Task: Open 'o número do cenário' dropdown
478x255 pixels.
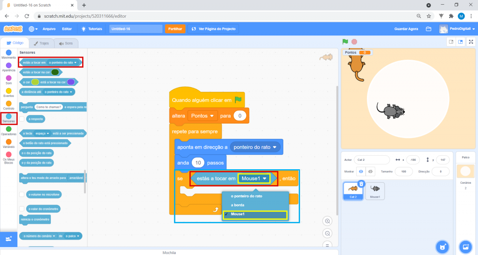Action: click(39, 236)
